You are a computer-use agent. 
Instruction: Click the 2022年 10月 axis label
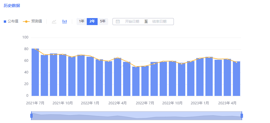pyautogui.click(x=172, y=103)
